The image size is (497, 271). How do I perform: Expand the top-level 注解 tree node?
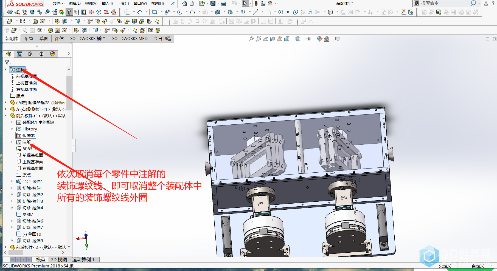coord(6,70)
